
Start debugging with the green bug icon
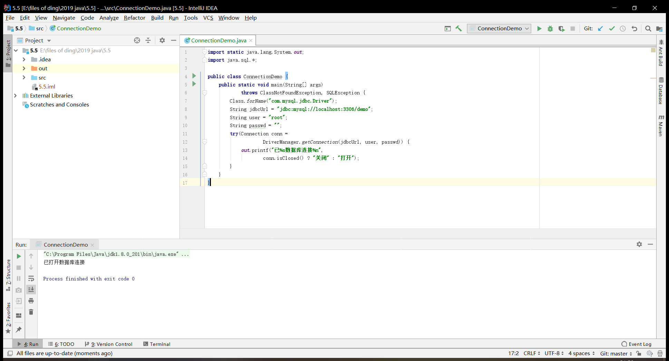coord(550,29)
